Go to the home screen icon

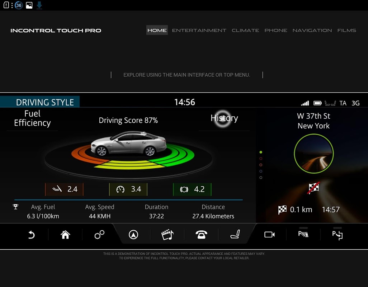tap(65, 235)
